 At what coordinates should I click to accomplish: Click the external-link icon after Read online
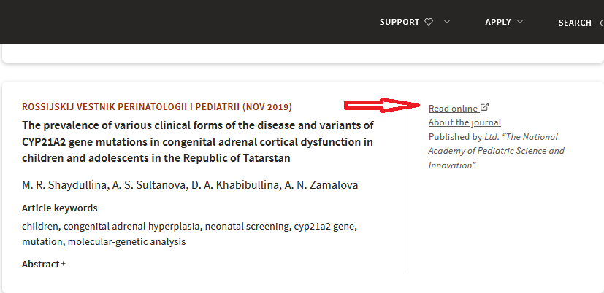[485, 108]
